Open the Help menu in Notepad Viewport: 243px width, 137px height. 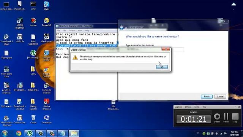87,30
